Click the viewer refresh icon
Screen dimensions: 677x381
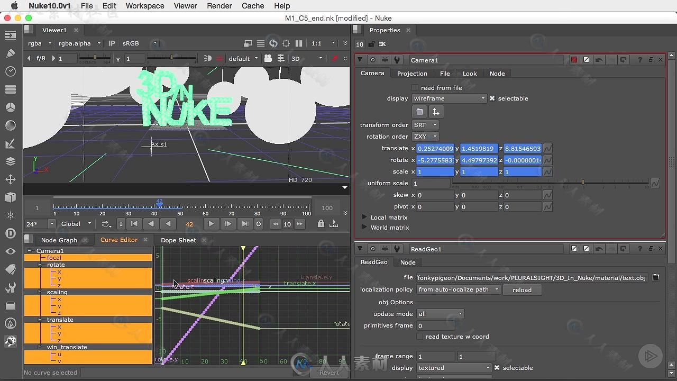(273, 43)
